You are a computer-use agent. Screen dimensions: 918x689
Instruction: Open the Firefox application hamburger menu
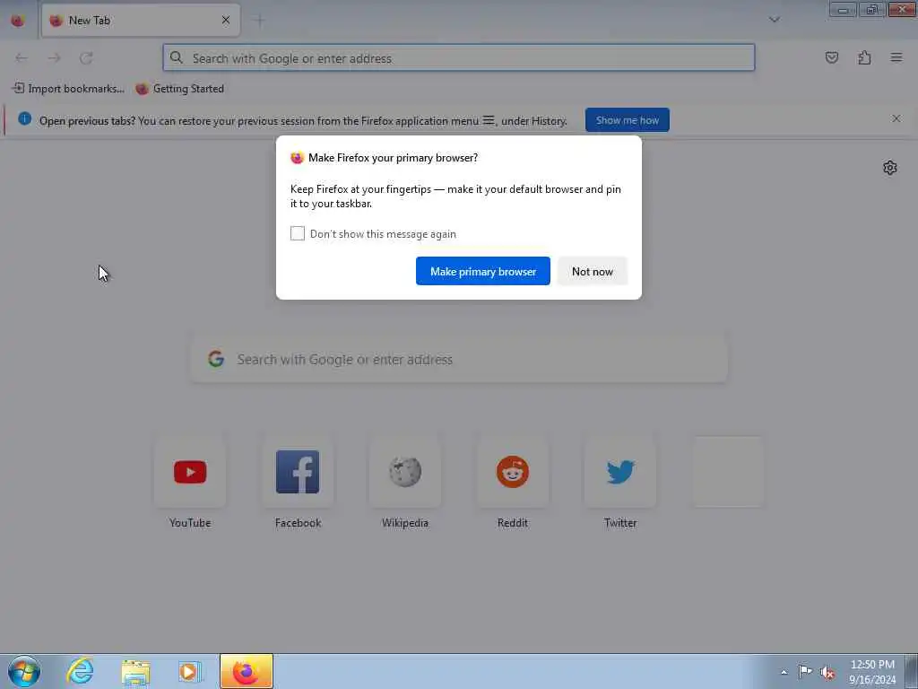[x=896, y=57]
